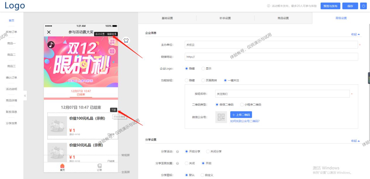Click the power icon in the top toolbar
The height and width of the screenshot is (179, 370).
click(x=363, y=6)
